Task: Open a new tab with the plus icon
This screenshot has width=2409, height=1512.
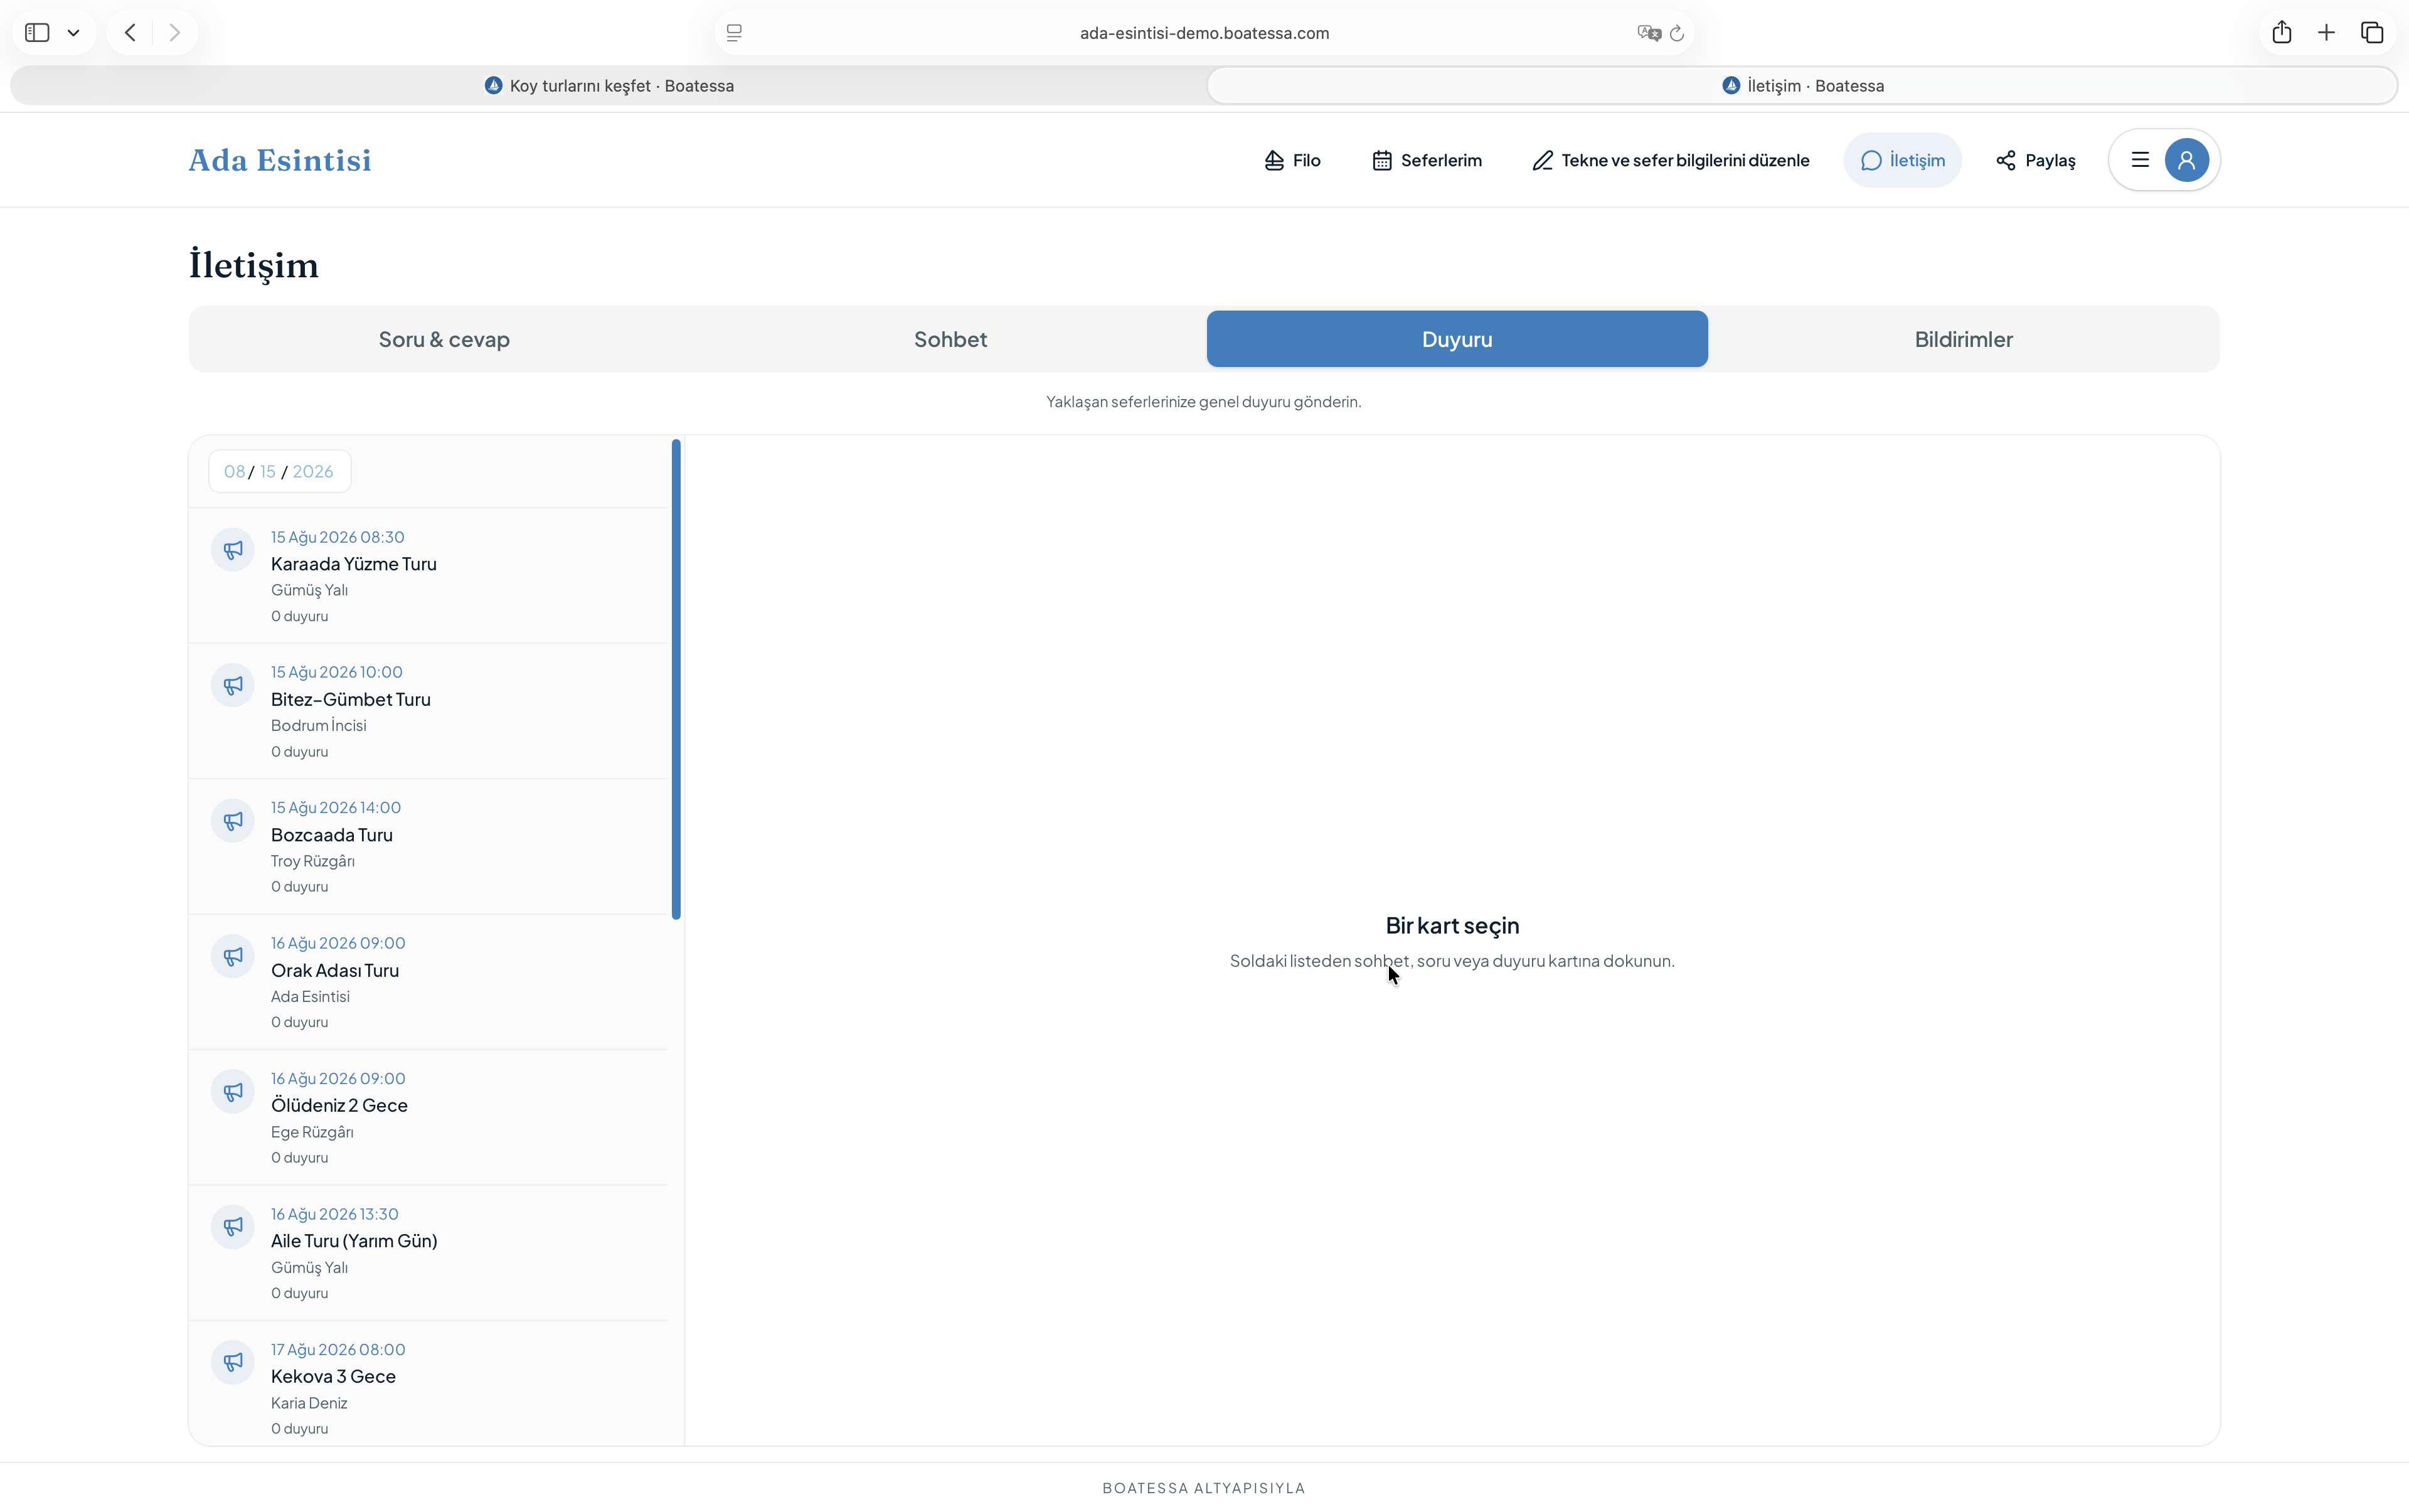Action: pyautogui.click(x=2326, y=33)
